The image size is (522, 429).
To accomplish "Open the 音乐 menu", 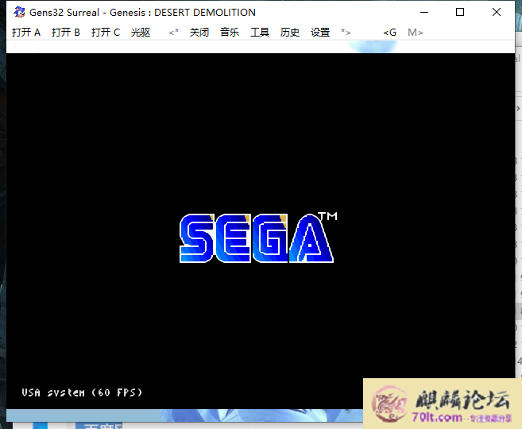I will [230, 33].
